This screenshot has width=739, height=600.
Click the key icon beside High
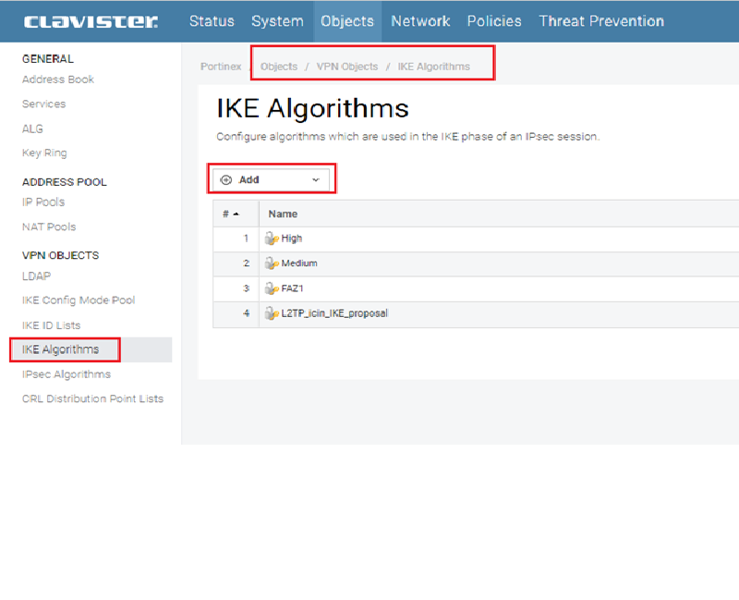tap(273, 239)
